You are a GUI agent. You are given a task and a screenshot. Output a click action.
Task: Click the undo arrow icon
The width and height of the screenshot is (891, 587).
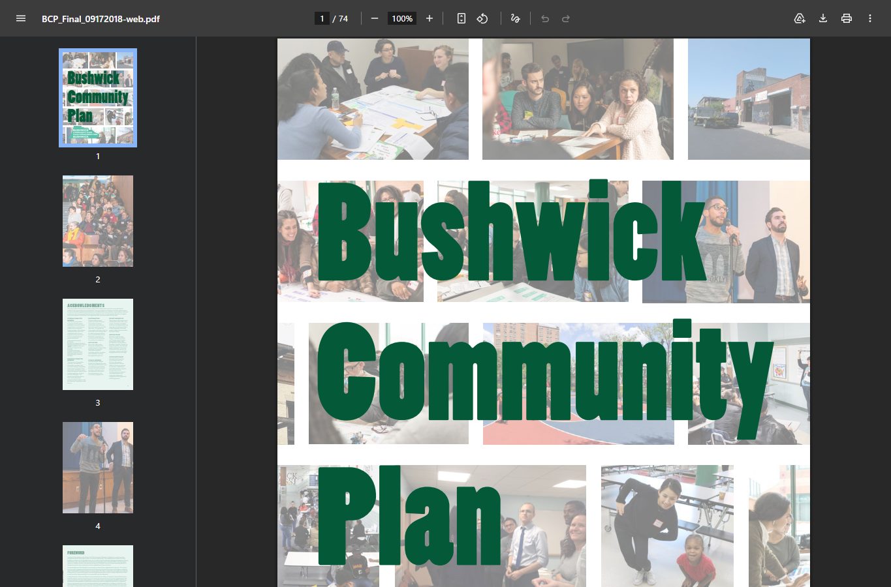[545, 18]
